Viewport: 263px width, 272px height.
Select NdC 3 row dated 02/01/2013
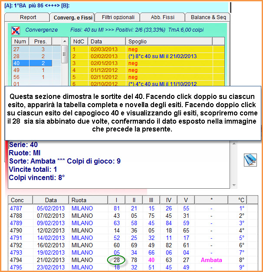pyautogui.click(x=148, y=63)
